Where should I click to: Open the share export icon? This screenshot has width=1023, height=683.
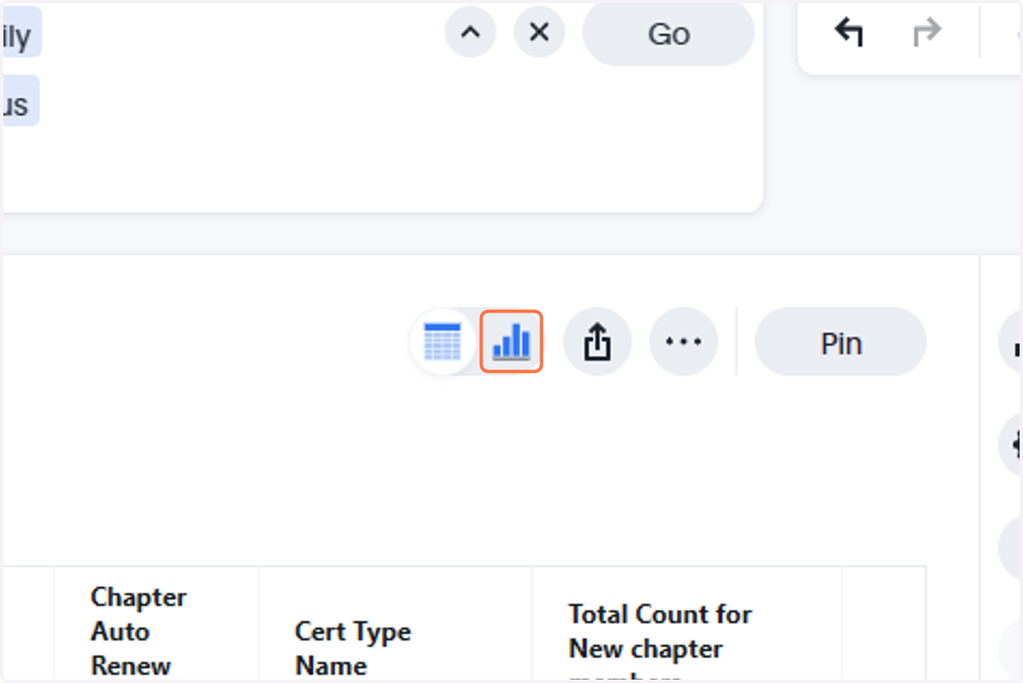click(598, 342)
